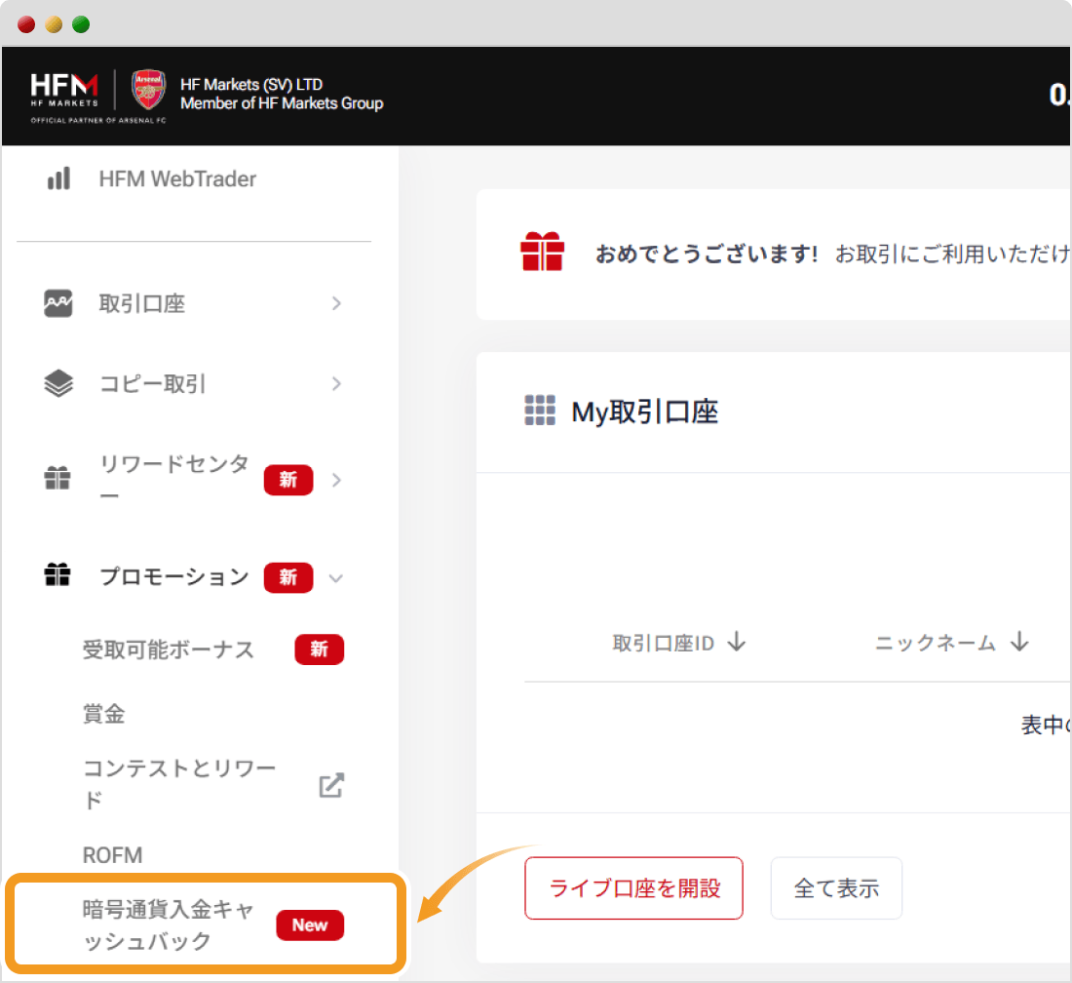The height and width of the screenshot is (983, 1072).
Task: Click the 新 badge beside 受取可能ボーナス
Action: click(320, 649)
